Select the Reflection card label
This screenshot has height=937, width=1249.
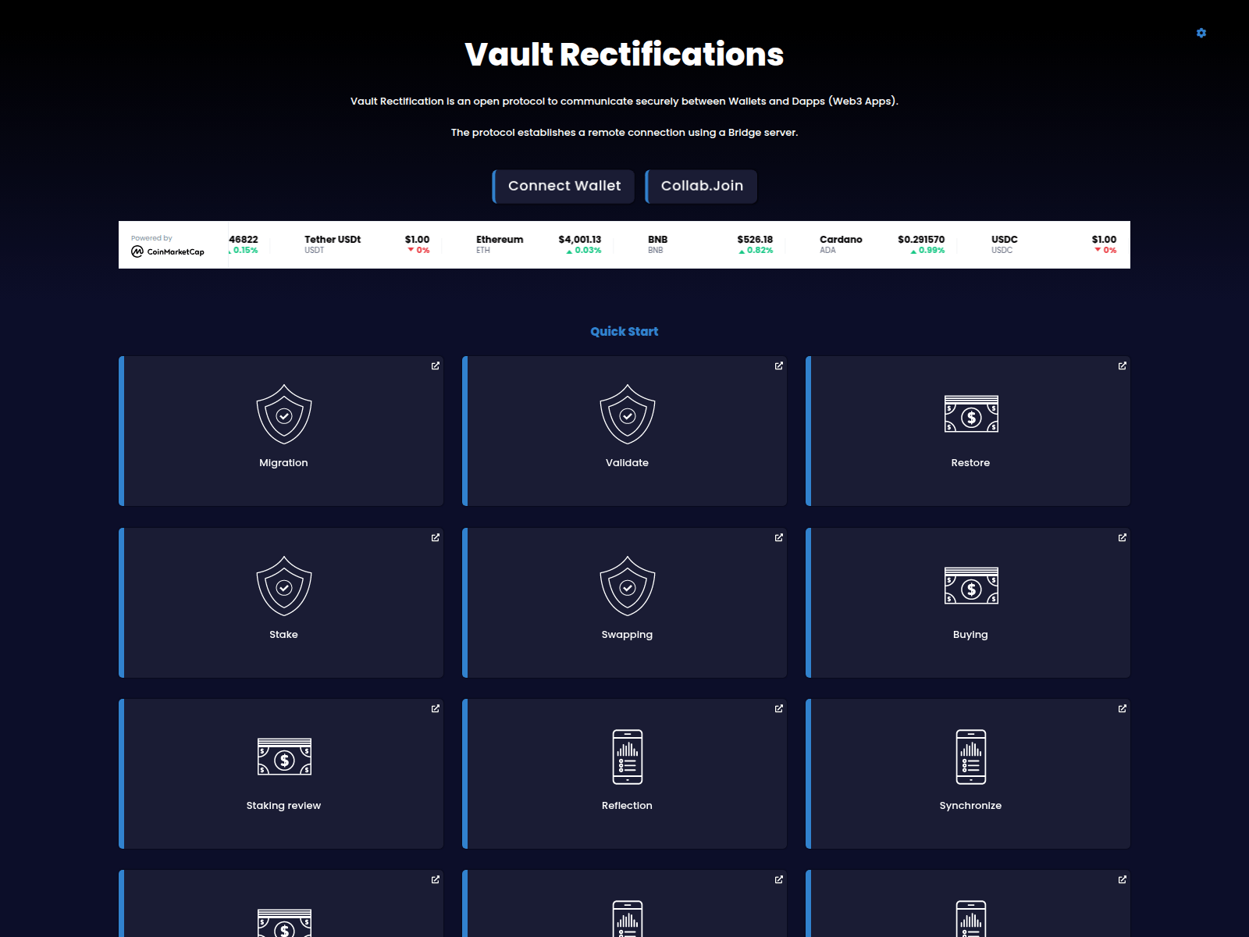pyautogui.click(x=627, y=806)
